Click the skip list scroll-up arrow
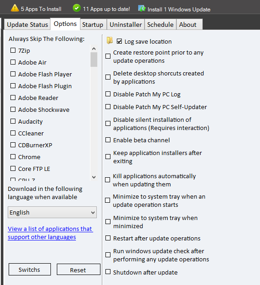260x285 pixels. pos(94,49)
